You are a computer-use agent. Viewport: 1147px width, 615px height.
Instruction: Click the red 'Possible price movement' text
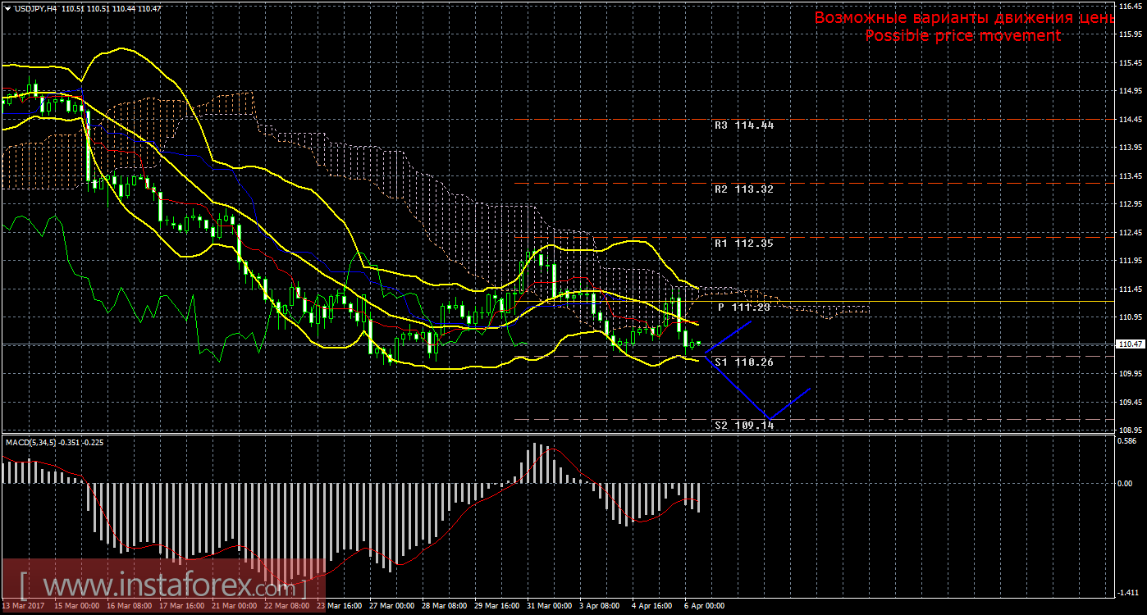tap(962, 36)
